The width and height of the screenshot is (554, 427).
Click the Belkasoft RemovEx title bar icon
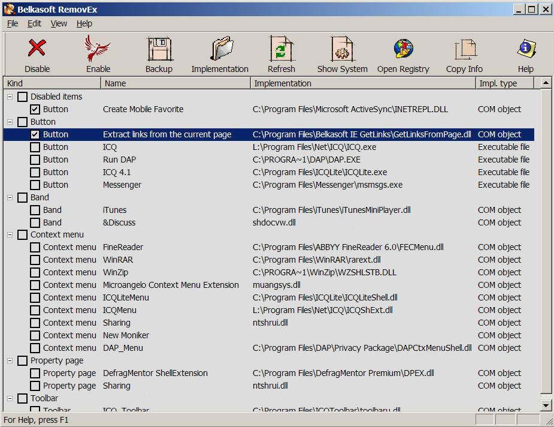point(10,9)
